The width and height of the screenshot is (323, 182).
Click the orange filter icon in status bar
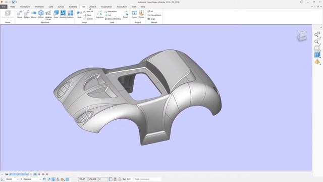tap(63, 179)
